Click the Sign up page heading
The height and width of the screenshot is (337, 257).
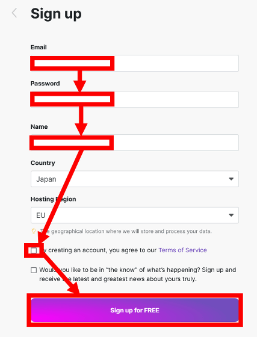click(56, 14)
